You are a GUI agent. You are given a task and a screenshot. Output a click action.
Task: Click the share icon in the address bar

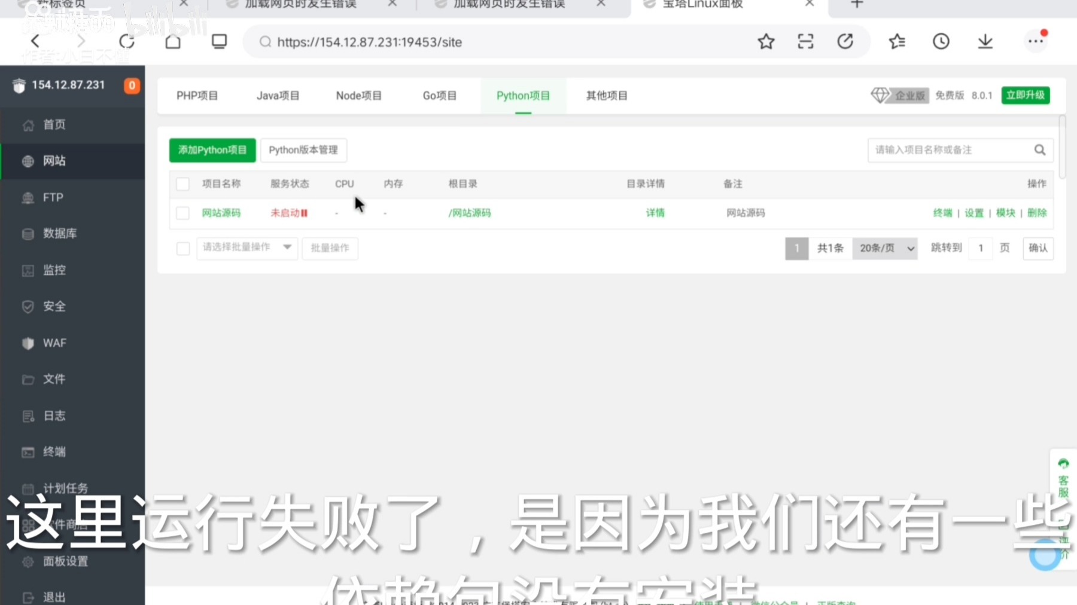point(845,41)
